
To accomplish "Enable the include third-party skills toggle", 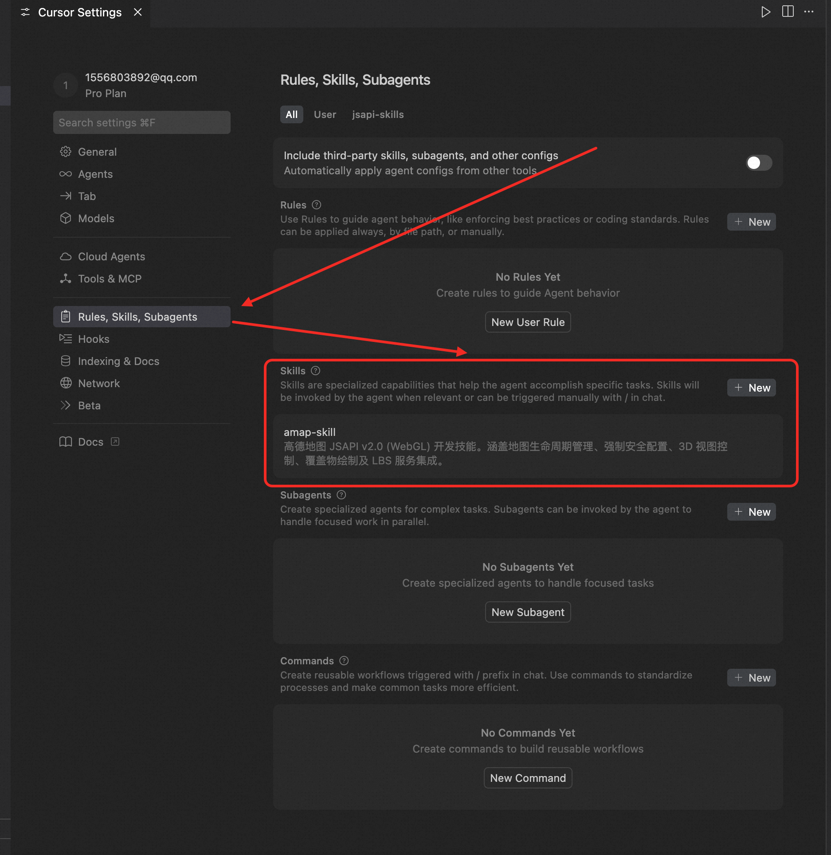I will [759, 163].
